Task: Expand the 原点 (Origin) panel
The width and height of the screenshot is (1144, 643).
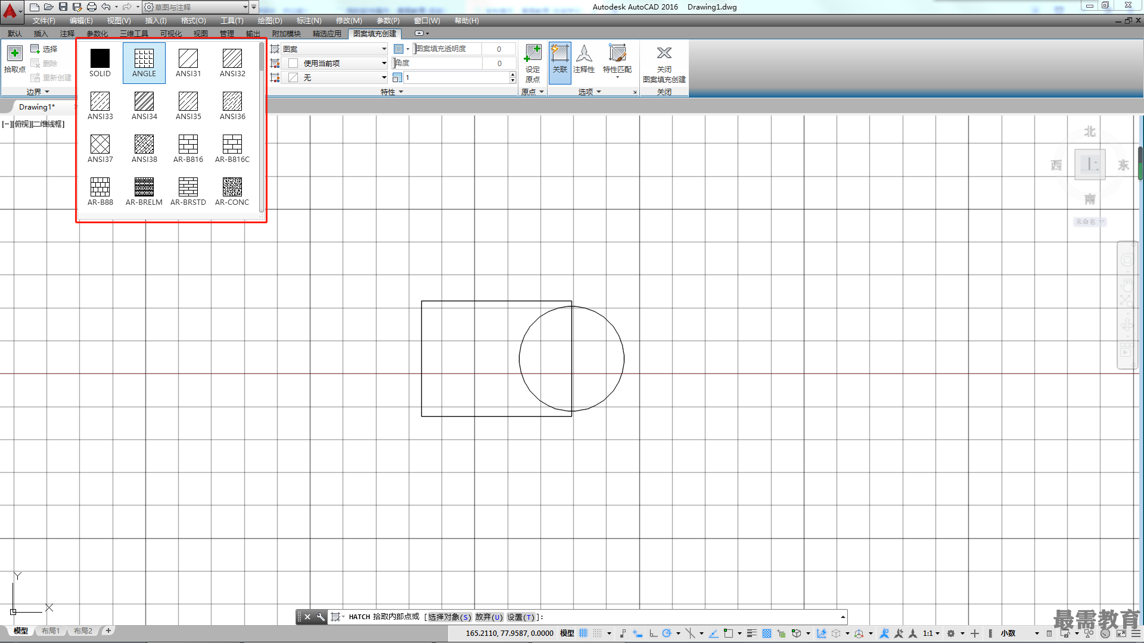Action: pyautogui.click(x=533, y=92)
